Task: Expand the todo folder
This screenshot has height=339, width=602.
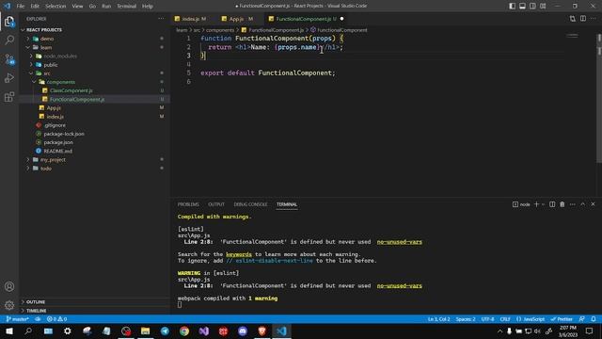Action: tap(46, 169)
